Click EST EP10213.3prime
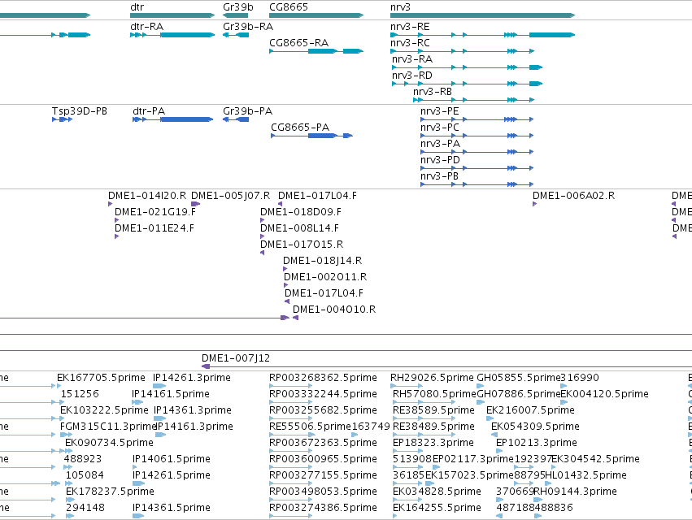This screenshot has width=692, height=520. [x=536, y=443]
